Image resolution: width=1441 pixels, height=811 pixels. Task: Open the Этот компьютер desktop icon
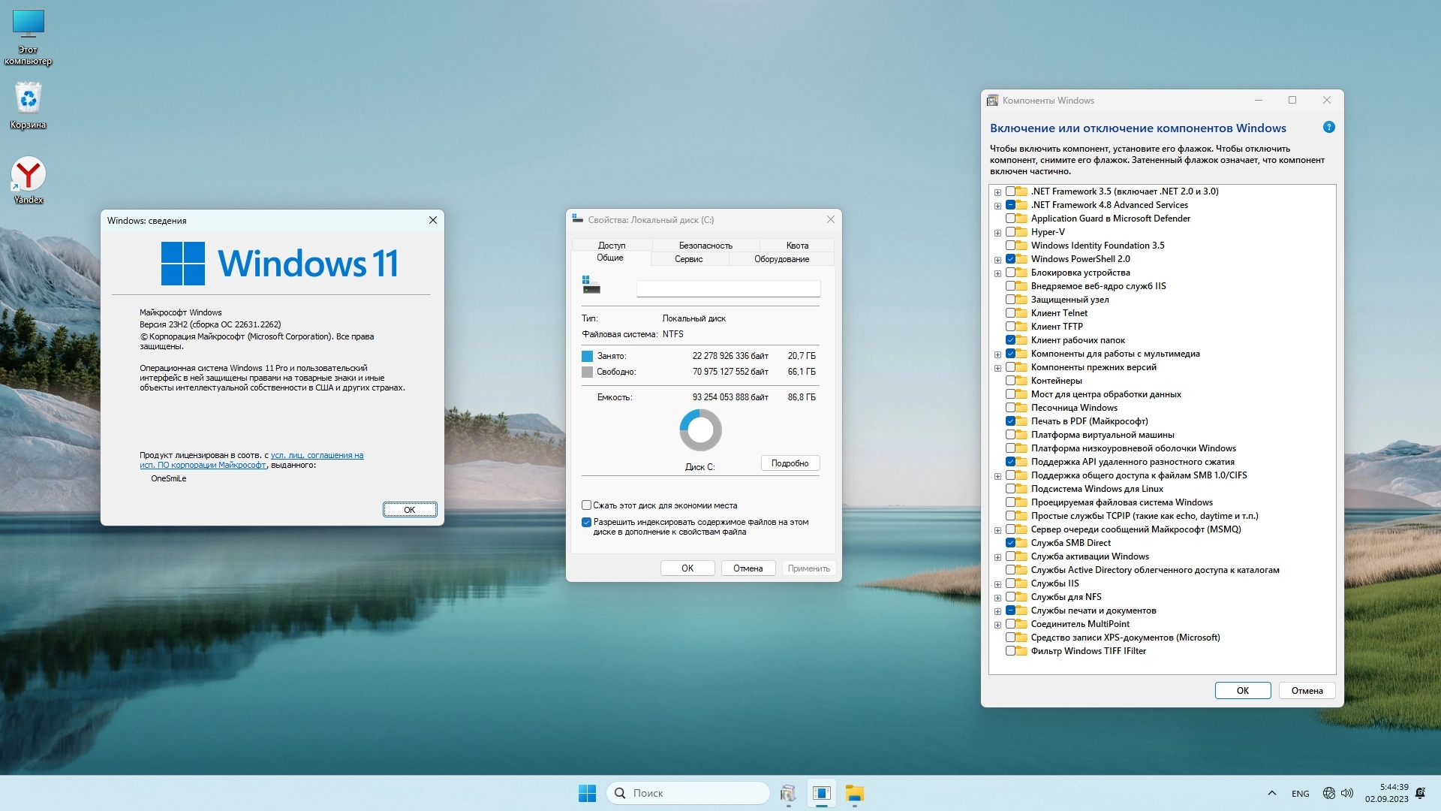click(29, 26)
